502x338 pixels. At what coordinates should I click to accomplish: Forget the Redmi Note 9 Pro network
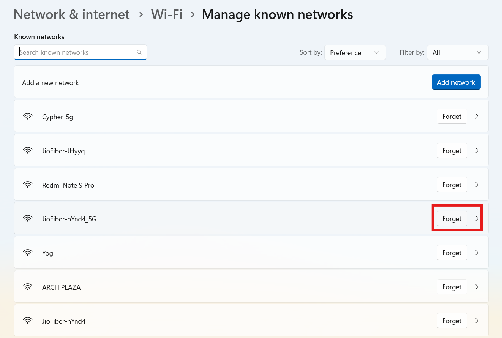(452, 185)
